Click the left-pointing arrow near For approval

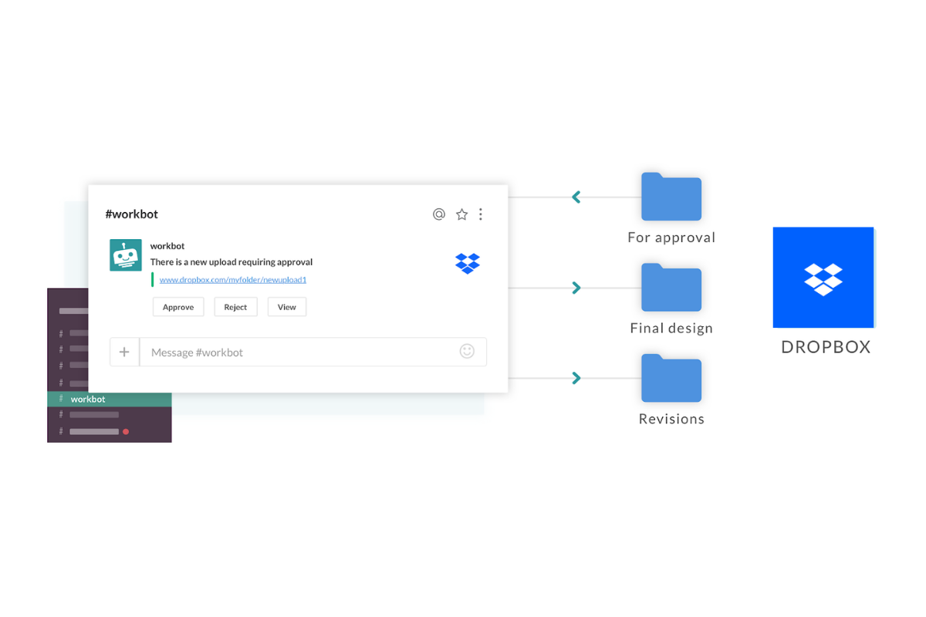click(x=576, y=197)
